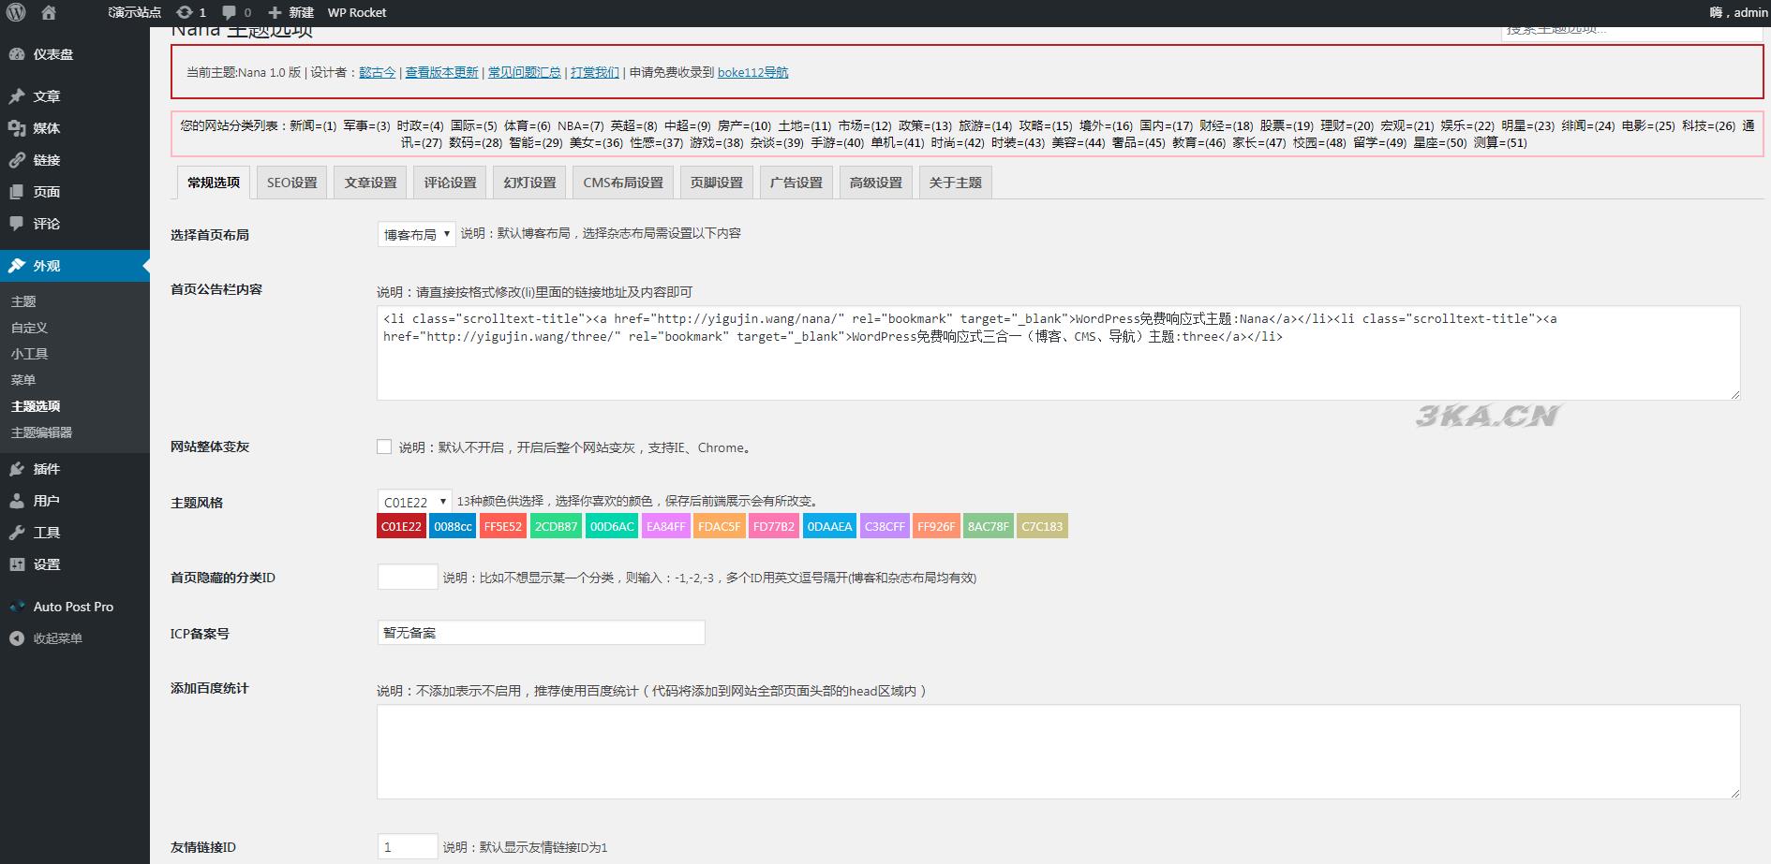The width and height of the screenshot is (1771, 864).
Task: Click the 查看版本更新 update link
Action: 440,71
